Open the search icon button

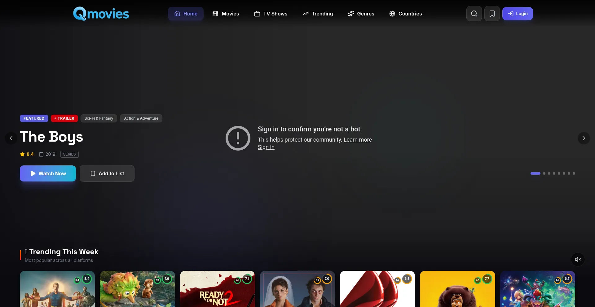coord(474,14)
